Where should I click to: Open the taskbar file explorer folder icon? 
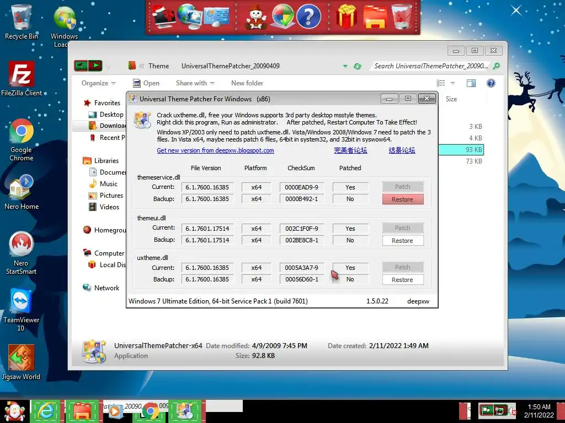pyautogui.click(x=82, y=411)
